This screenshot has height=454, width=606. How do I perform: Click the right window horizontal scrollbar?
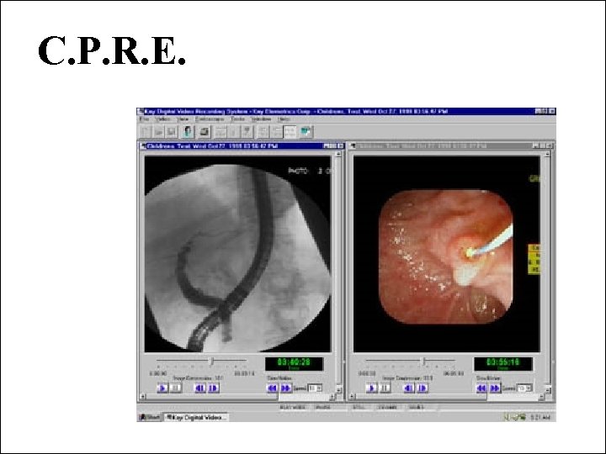tap(446, 397)
